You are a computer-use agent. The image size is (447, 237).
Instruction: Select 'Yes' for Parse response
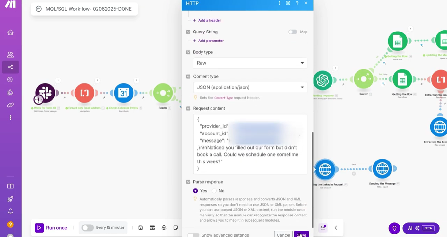[x=196, y=191]
